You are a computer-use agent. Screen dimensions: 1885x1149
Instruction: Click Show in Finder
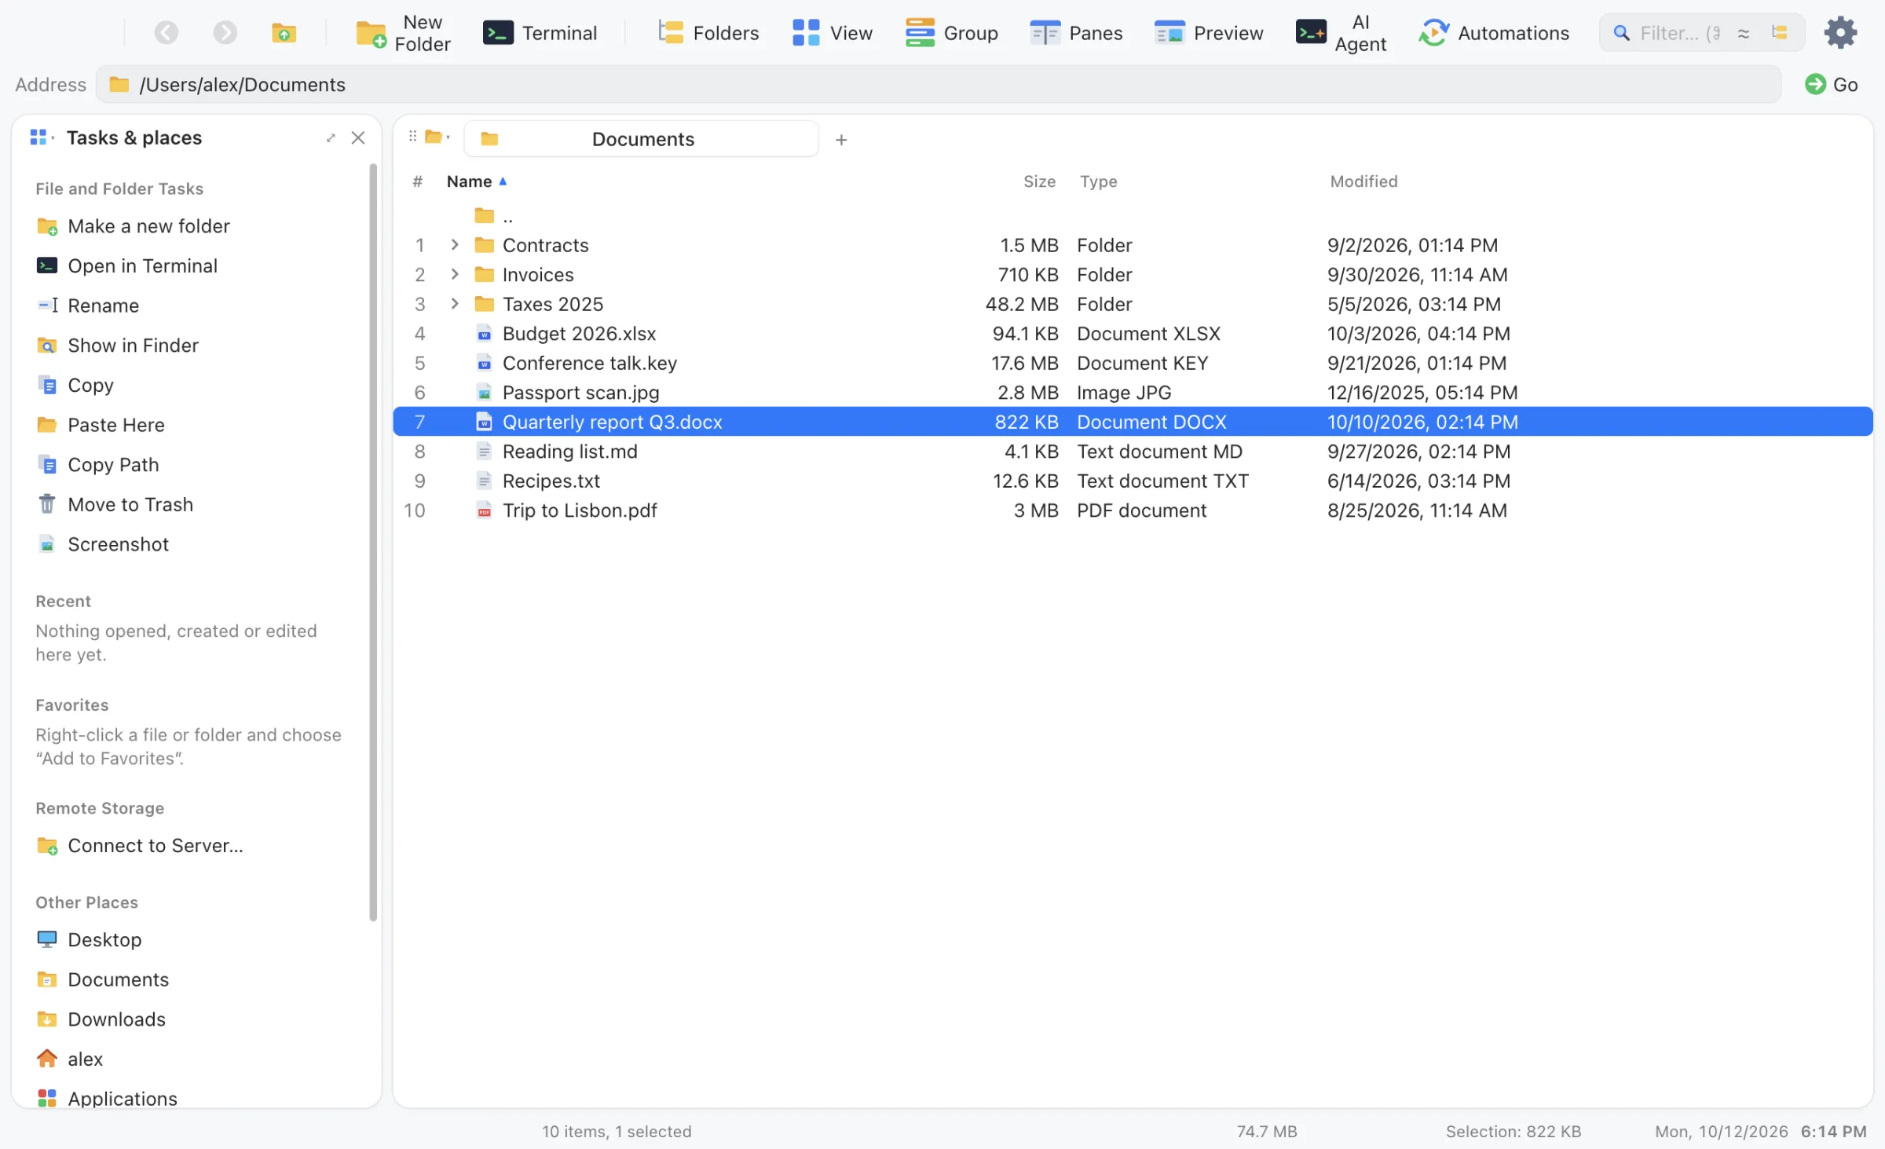point(118,346)
